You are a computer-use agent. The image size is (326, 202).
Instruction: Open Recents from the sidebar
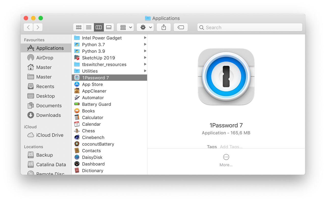pos(46,86)
